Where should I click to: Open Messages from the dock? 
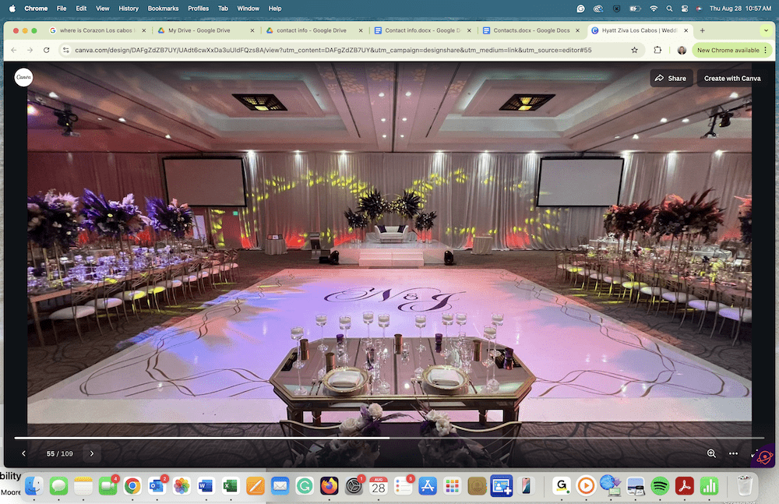pyautogui.click(x=58, y=485)
